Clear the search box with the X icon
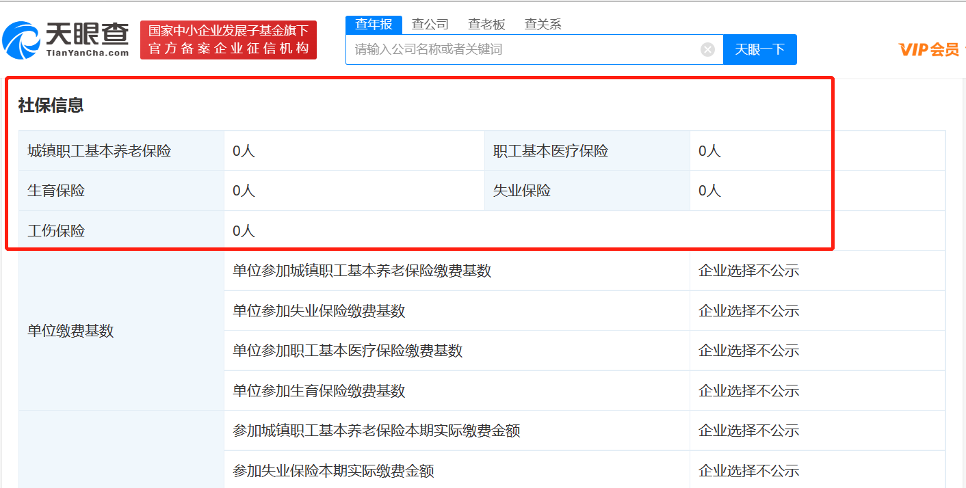Image resolution: width=966 pixels, height=488 pixels. [x=707, y=49]
